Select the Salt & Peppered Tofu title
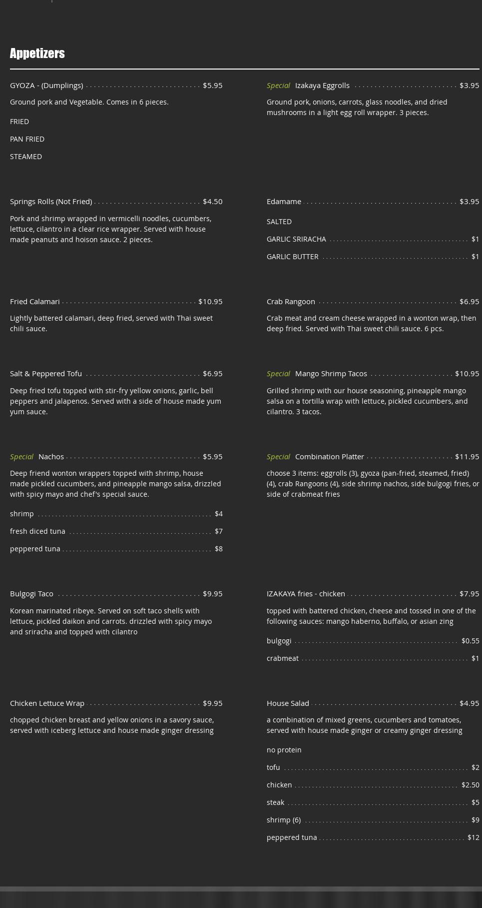482x908 pixels. [x=46, y=374]
